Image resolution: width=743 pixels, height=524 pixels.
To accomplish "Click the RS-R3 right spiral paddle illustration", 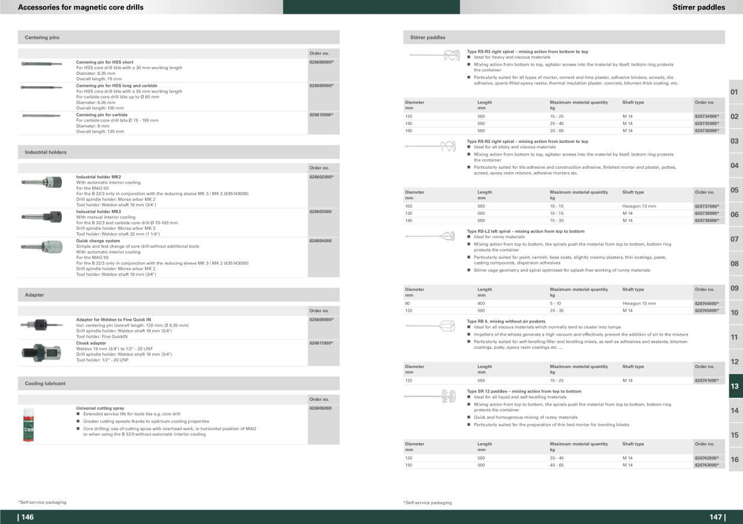I will (x=434, y=56).
